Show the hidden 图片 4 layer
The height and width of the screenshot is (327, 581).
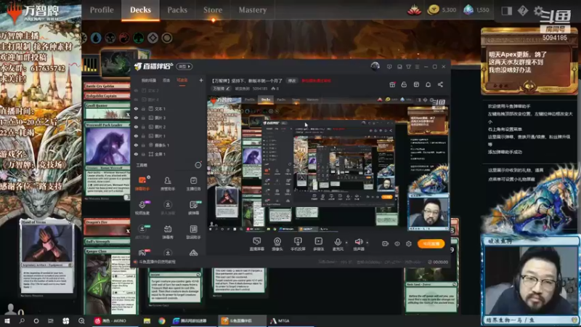136,100
